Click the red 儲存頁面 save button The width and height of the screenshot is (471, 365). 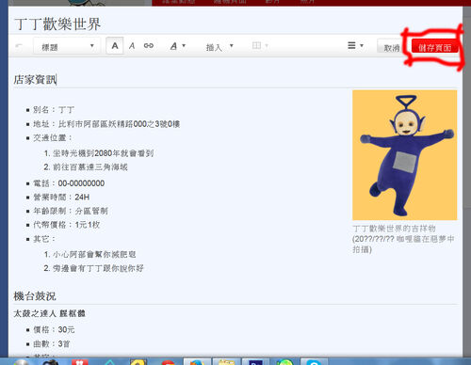(x=434, y=47)
